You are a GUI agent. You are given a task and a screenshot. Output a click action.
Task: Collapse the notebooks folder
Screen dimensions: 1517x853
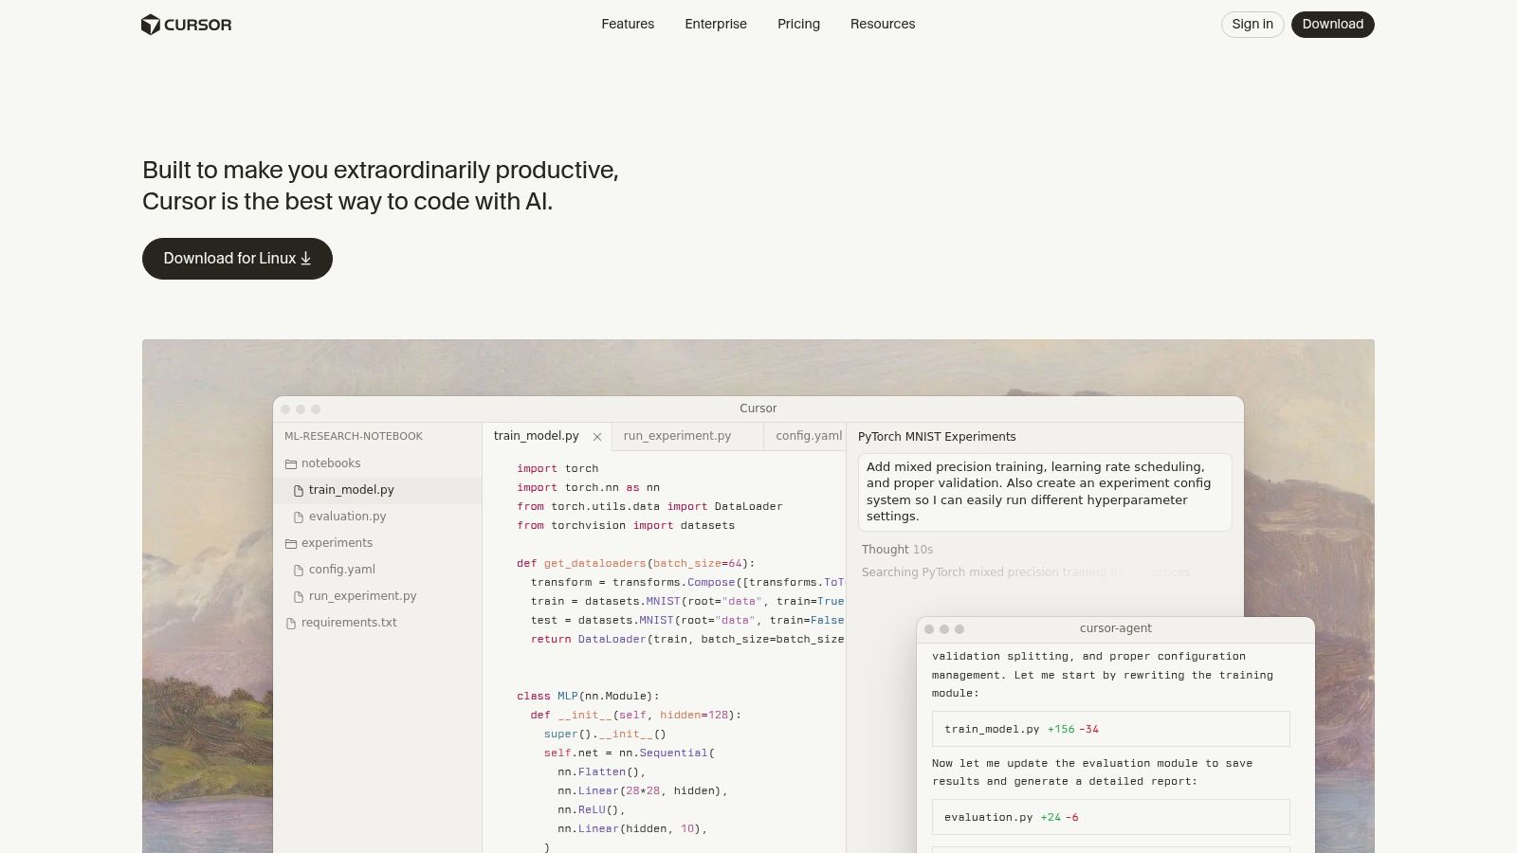click(330, 463)
